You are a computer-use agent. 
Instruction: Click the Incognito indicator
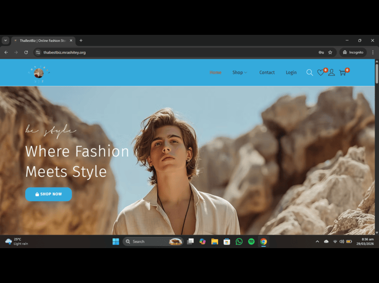[x=353, y=53]
